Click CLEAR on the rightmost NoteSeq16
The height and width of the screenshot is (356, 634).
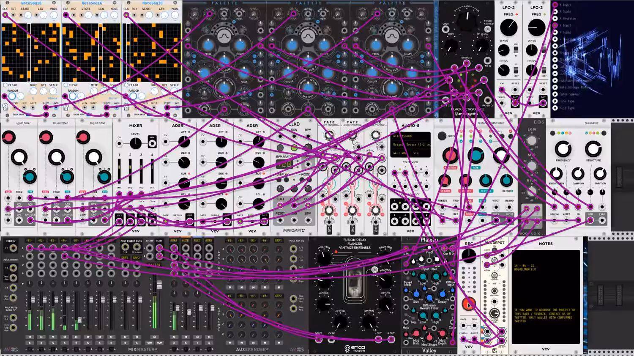pyautogui.click(x=126, y=85)
